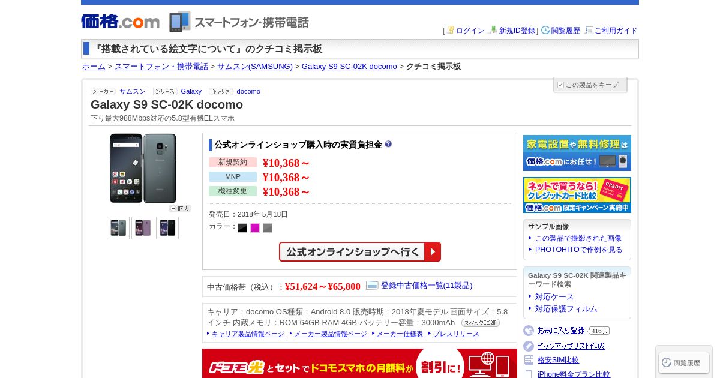The height and width of the screenshot is (378, 720).
Task: Click the ドコモ光 discount banner
Action: click(x=359, y=364)
